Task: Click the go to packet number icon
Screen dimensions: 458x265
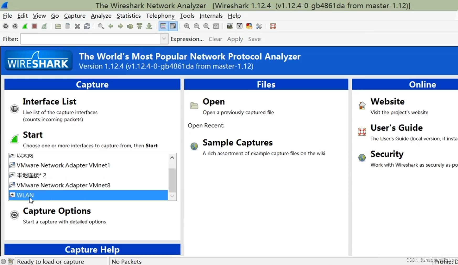Action: pyautogui.click(x=130, y=26)
